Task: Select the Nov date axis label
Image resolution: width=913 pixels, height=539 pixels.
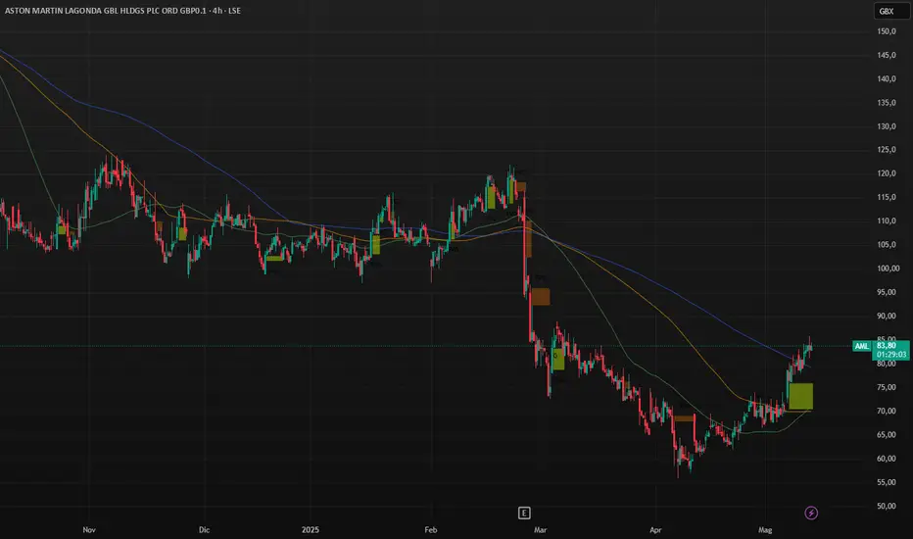Action: pyautogui.click(x=89, y=529)
